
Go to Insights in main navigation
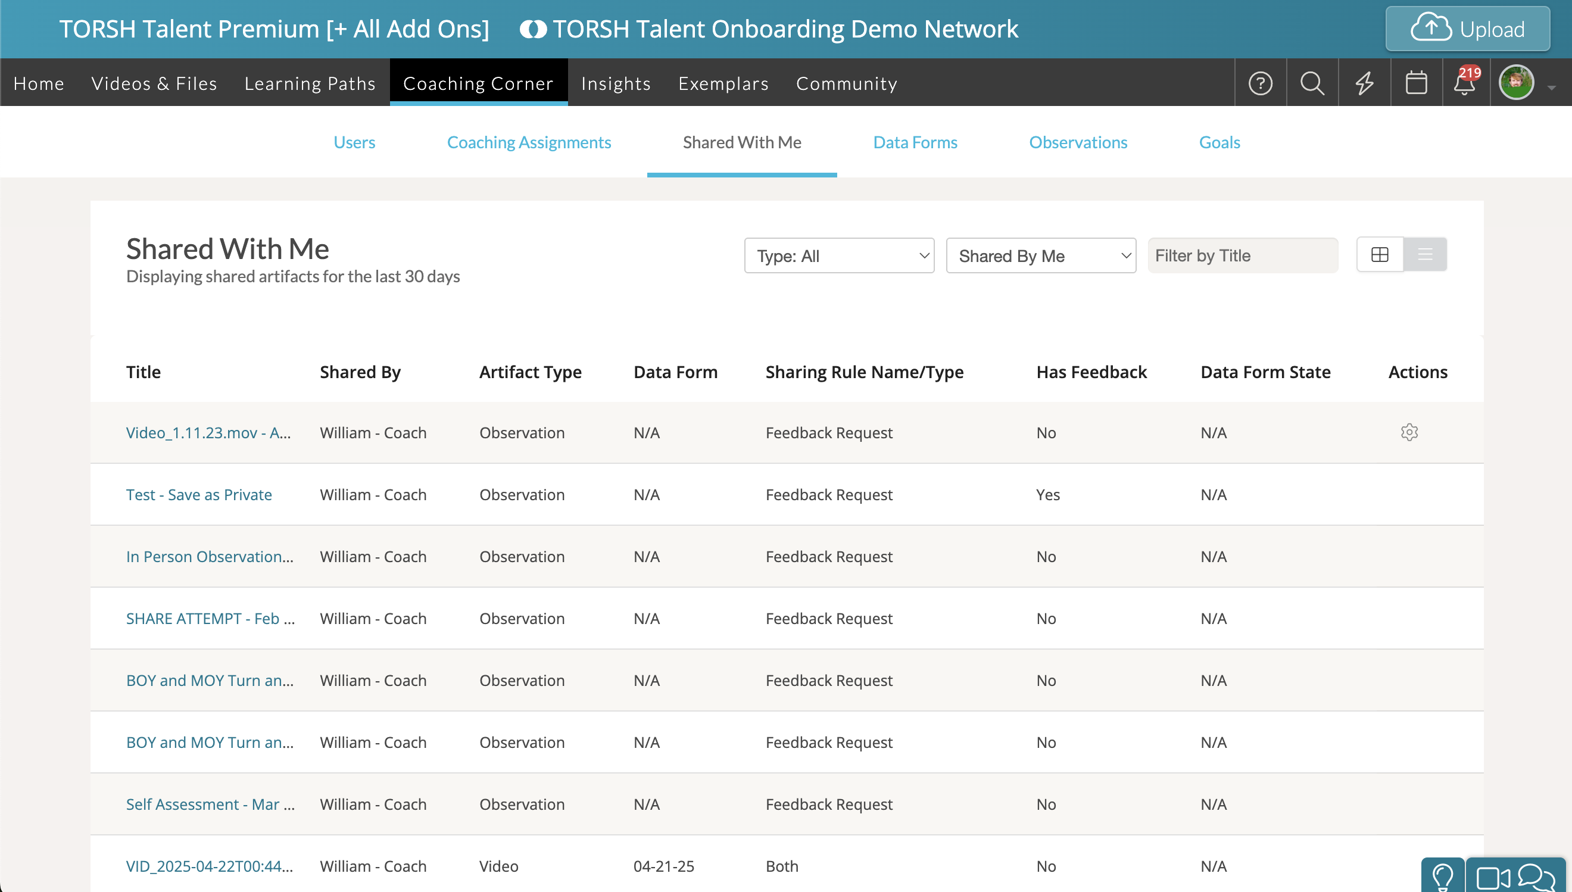point(616,83)
